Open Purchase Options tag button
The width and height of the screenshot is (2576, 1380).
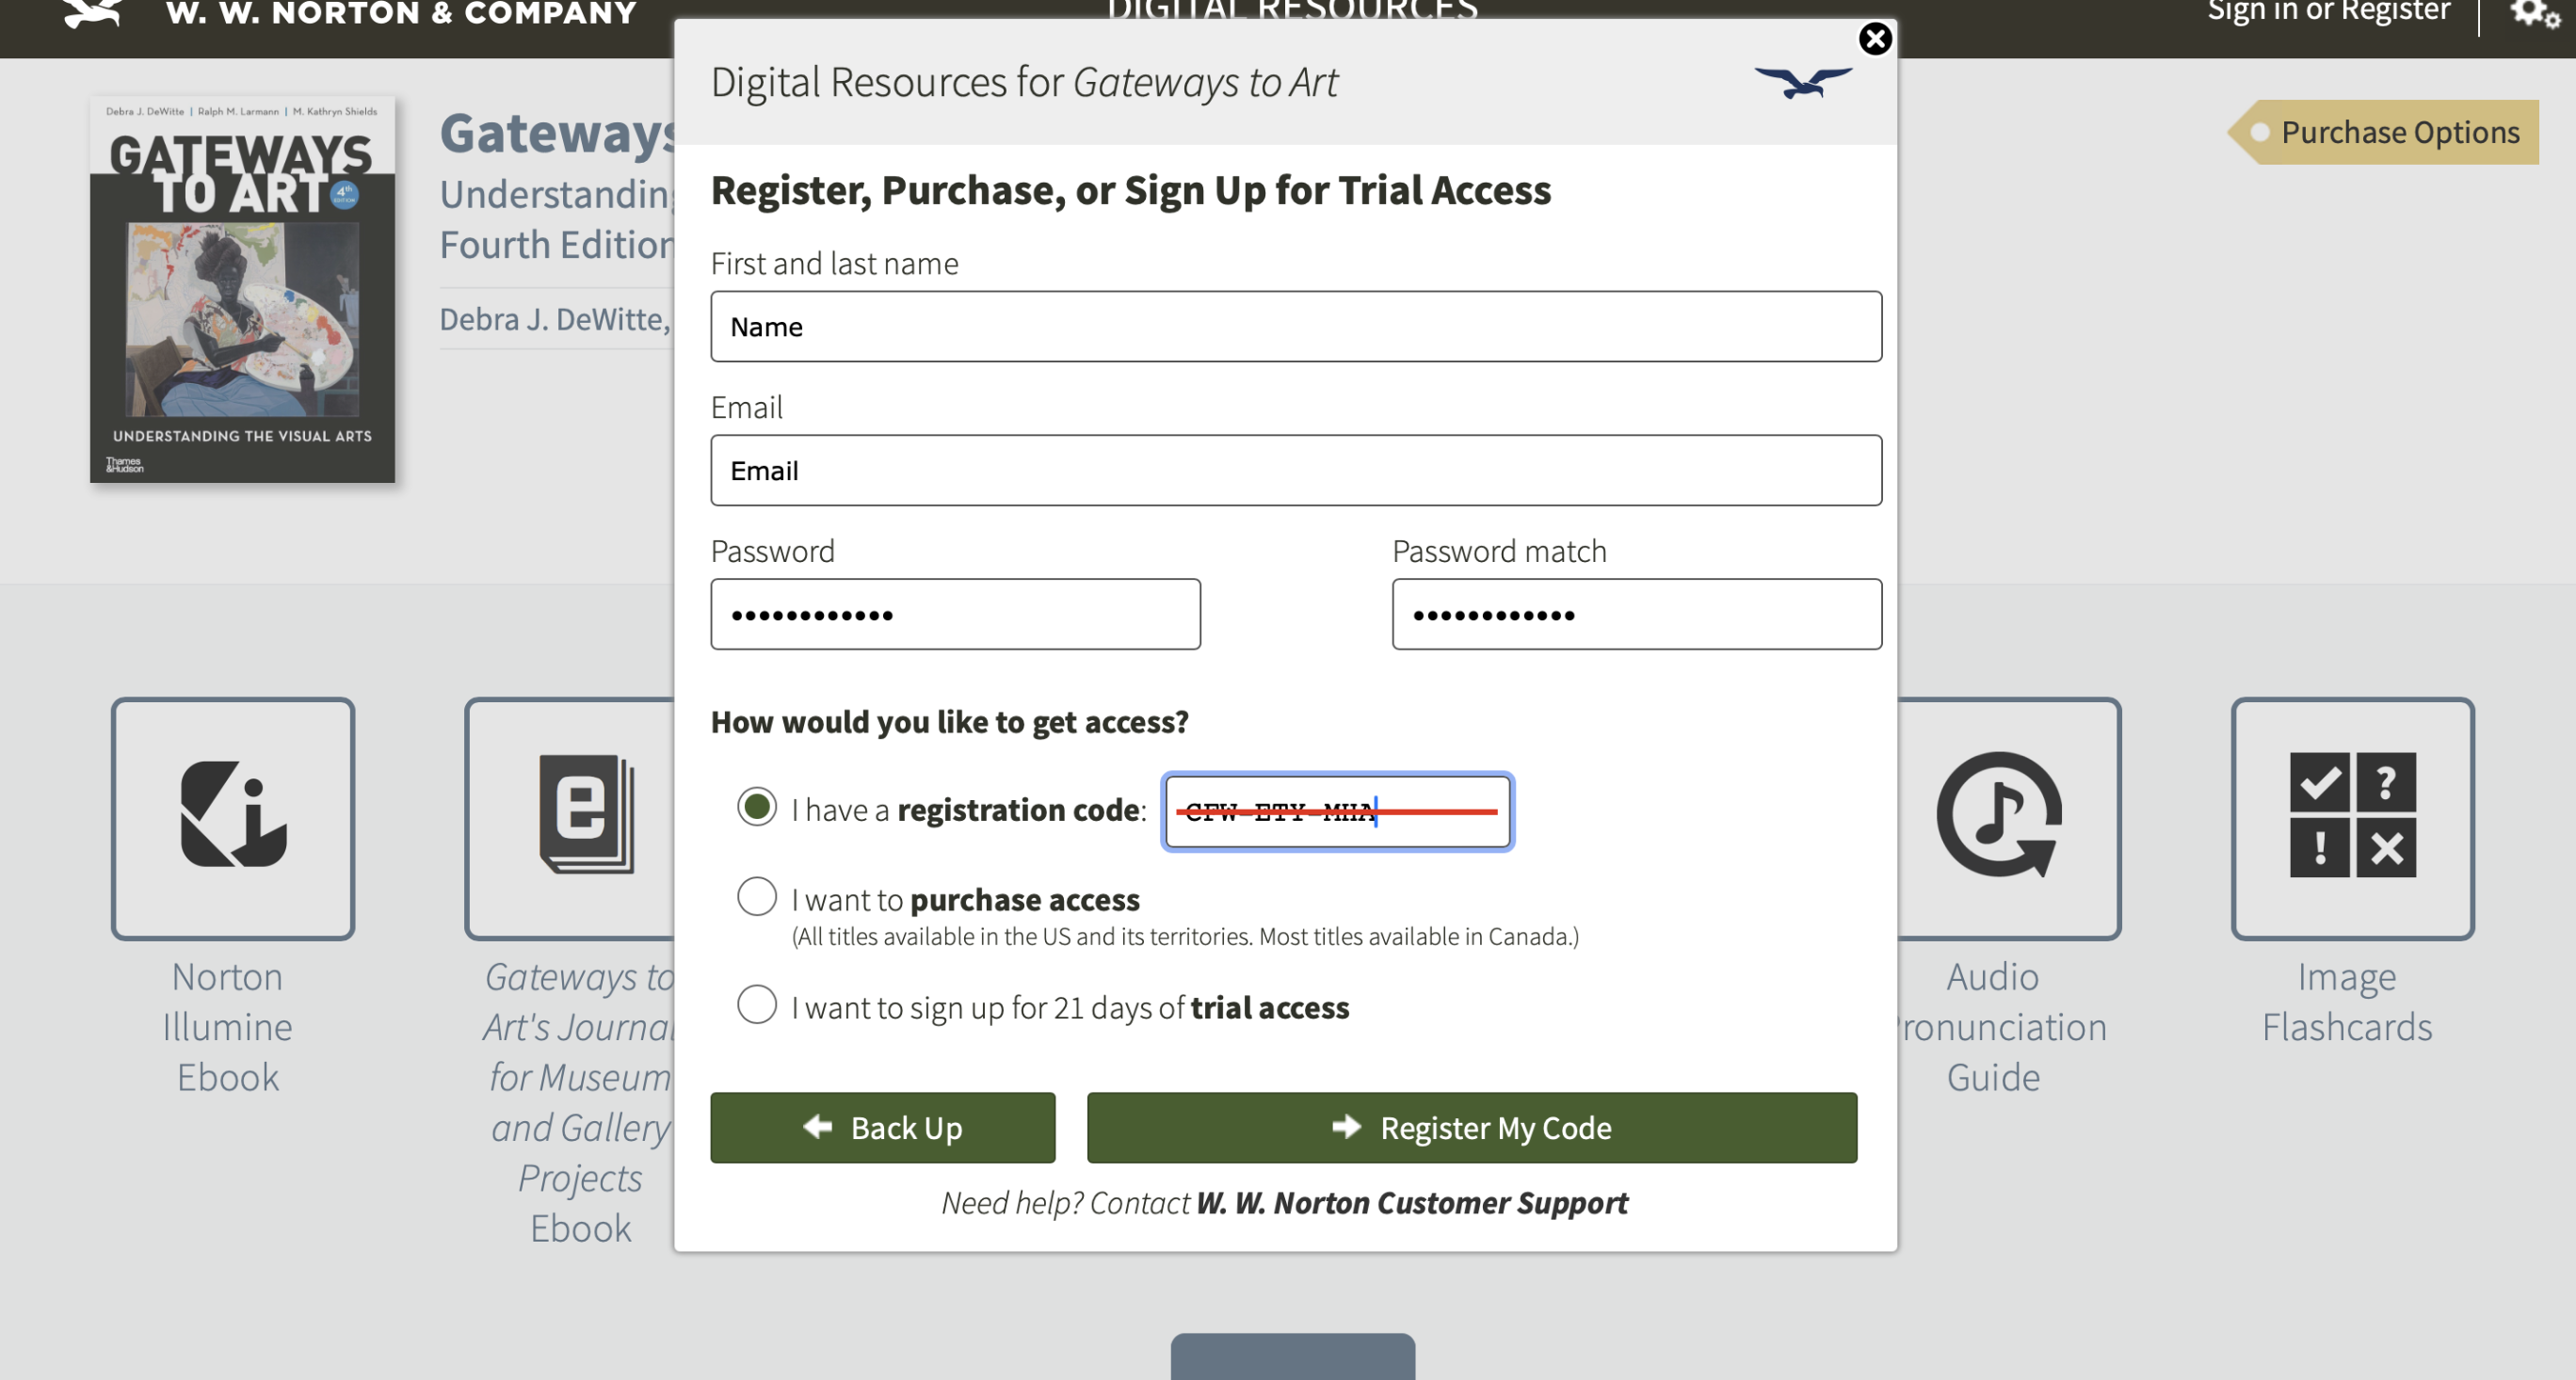tap(2383, 132)
